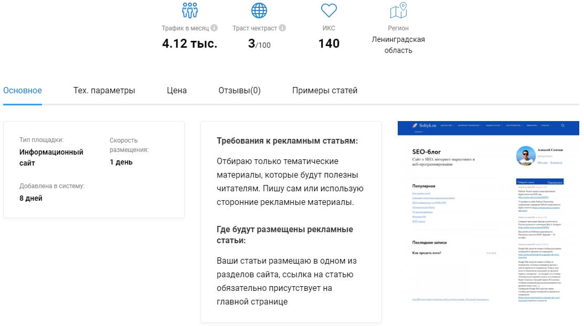
Task: Click the Трафик в месяц label
Action: [x=185, y=28]
